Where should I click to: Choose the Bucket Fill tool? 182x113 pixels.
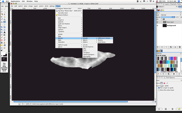point(2,35)
